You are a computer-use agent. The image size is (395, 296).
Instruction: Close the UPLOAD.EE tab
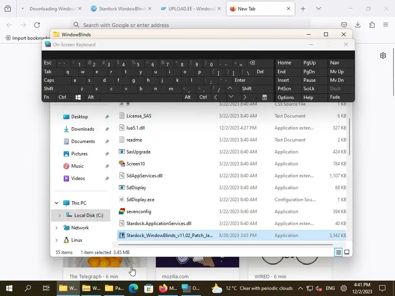click(219, 8)
